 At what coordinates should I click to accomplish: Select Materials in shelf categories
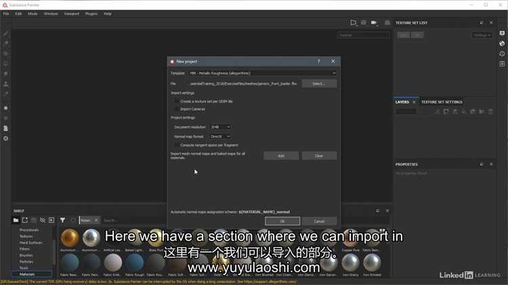(31, 274)
